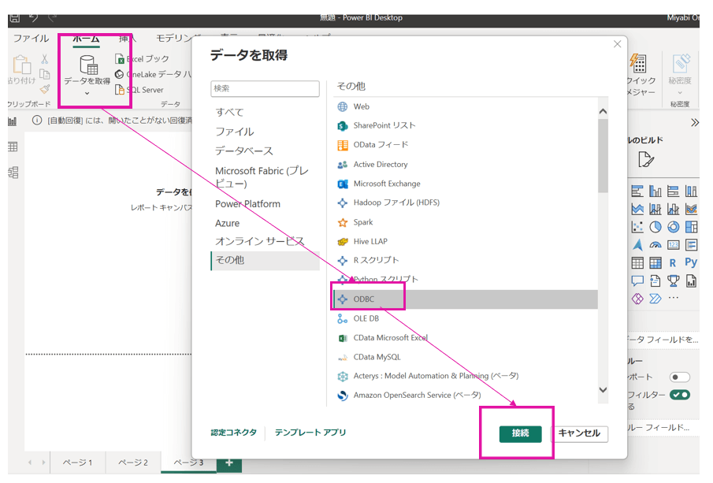Switch to ページ 2 tab
The width and height of the screenshot is (713, 483).
(x=133, y=463)
